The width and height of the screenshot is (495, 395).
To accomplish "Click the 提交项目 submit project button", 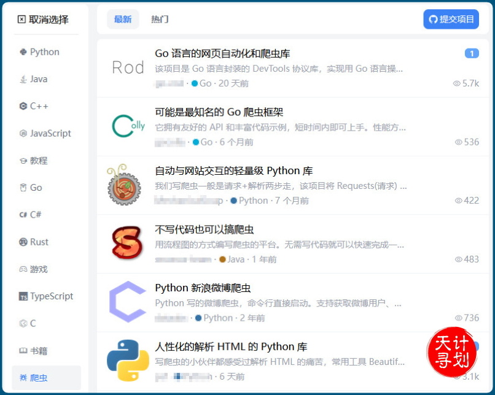I will pyautogui.click(x=451, y=19).
